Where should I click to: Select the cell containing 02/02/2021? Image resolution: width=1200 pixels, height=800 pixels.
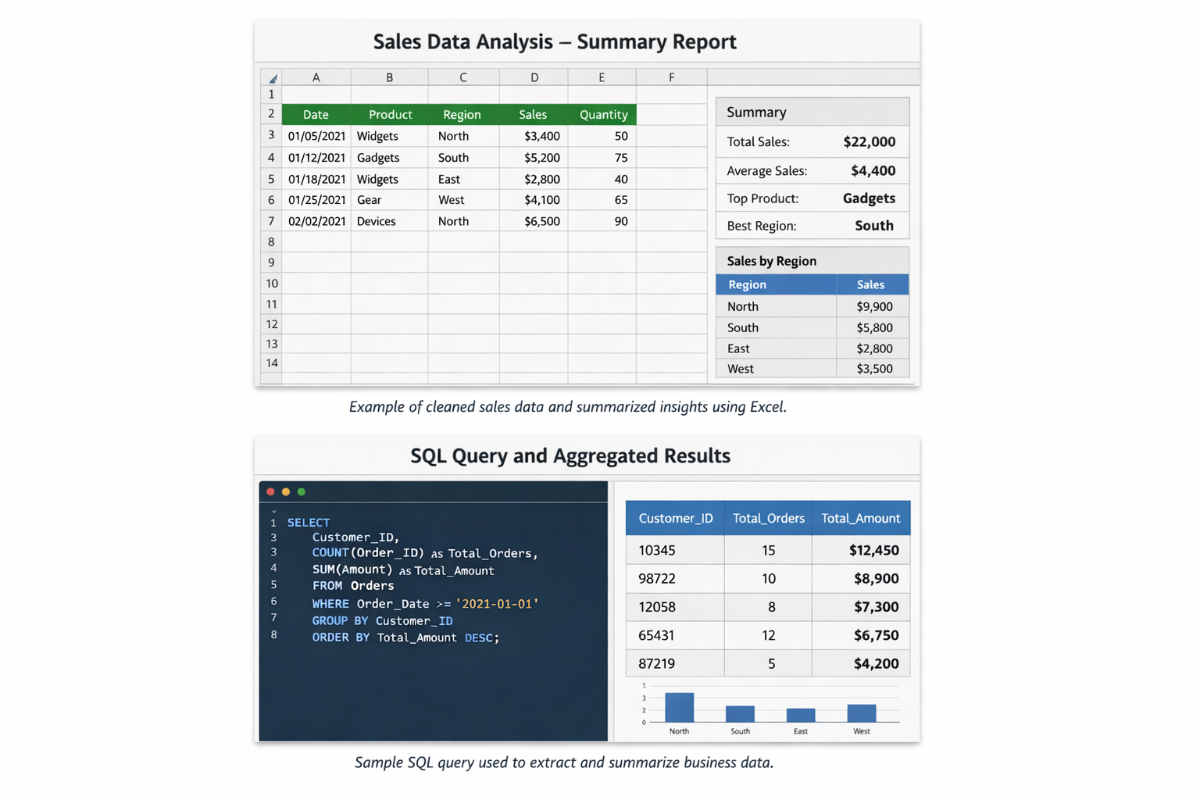pyautogui.click(x=316, y=221)
